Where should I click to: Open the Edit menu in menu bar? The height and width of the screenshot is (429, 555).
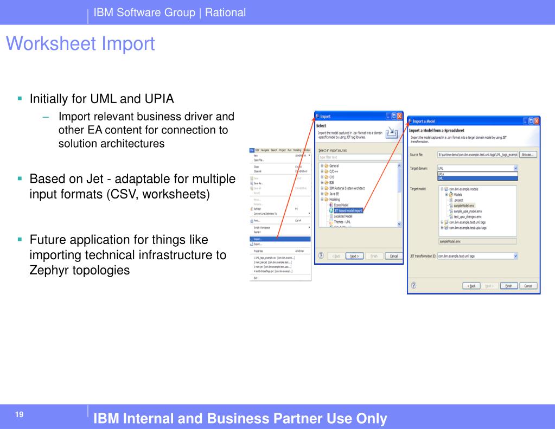257,149
